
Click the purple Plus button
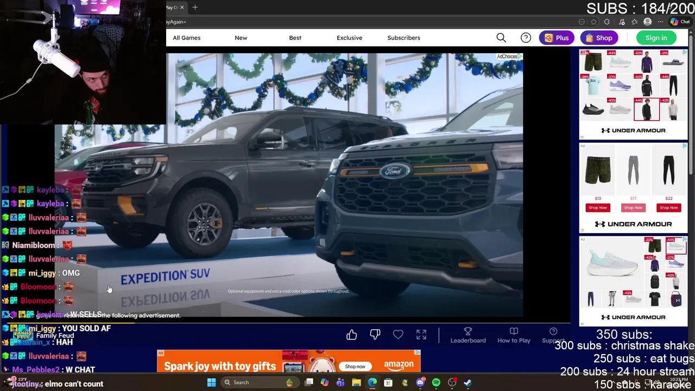[x=557, y=37]
